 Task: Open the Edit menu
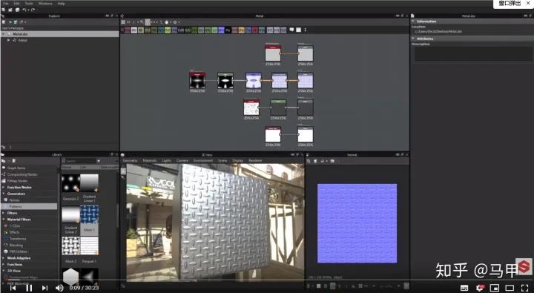click(16, 4)
